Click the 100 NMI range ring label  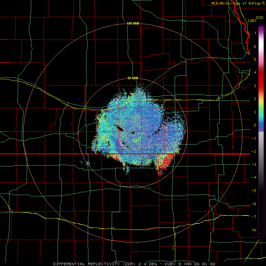133,23
